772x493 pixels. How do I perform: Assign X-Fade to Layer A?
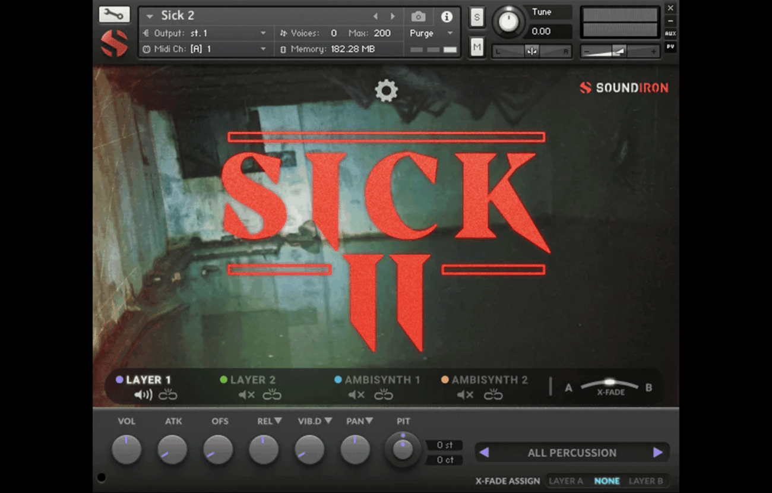point(566,481)
